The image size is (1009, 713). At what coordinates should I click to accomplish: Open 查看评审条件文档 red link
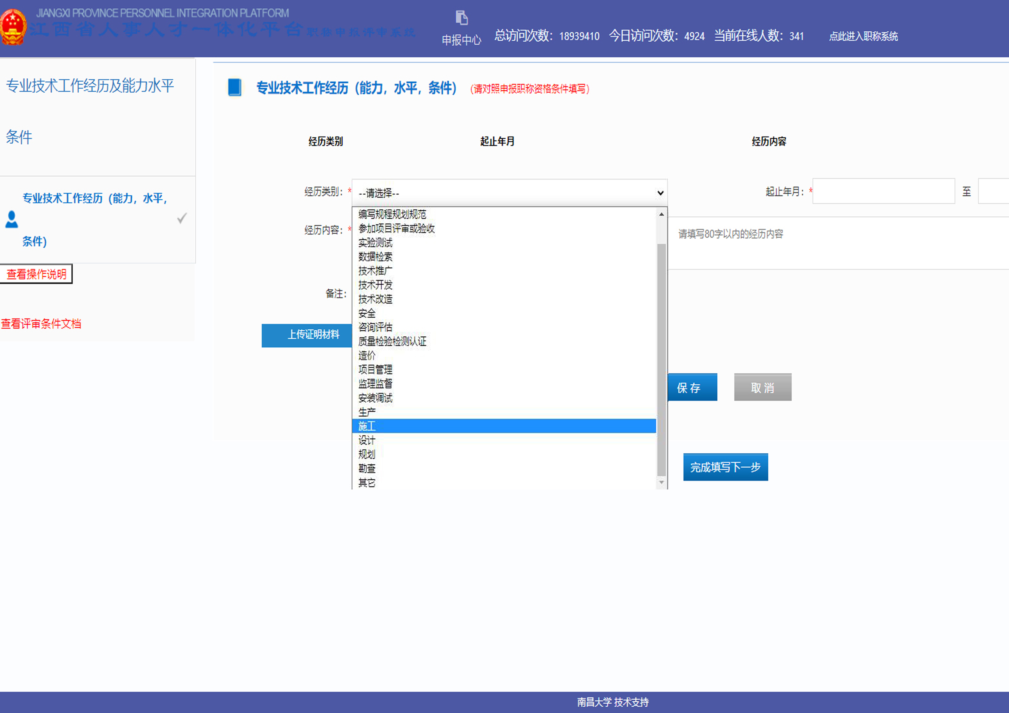(x=41, y=324)
